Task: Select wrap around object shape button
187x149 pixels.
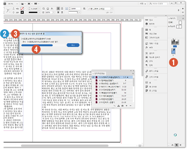Action: [58, 12]
